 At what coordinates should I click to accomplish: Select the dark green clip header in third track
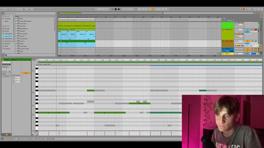coord(76,41)
